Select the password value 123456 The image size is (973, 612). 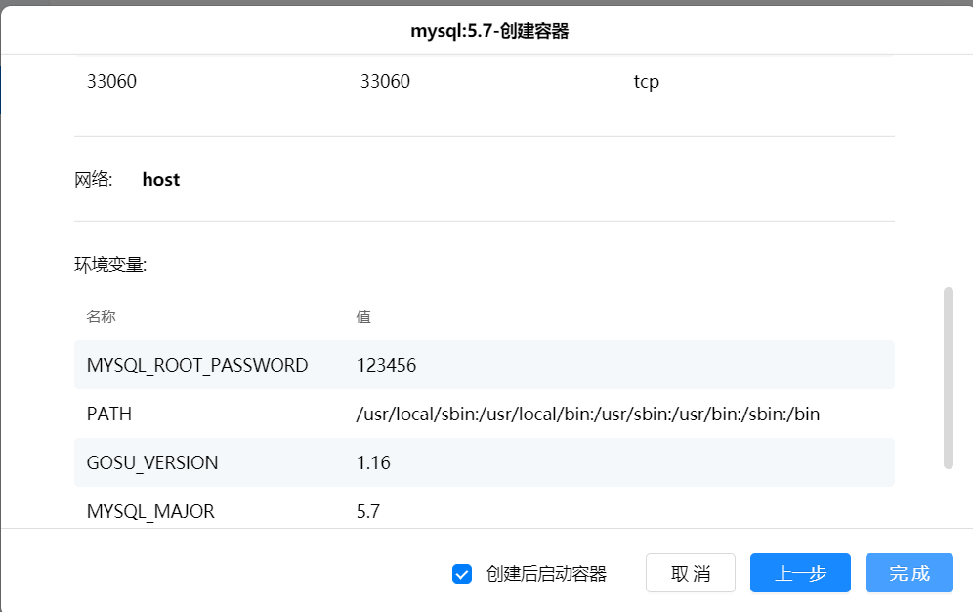click(x=386, y=365)
